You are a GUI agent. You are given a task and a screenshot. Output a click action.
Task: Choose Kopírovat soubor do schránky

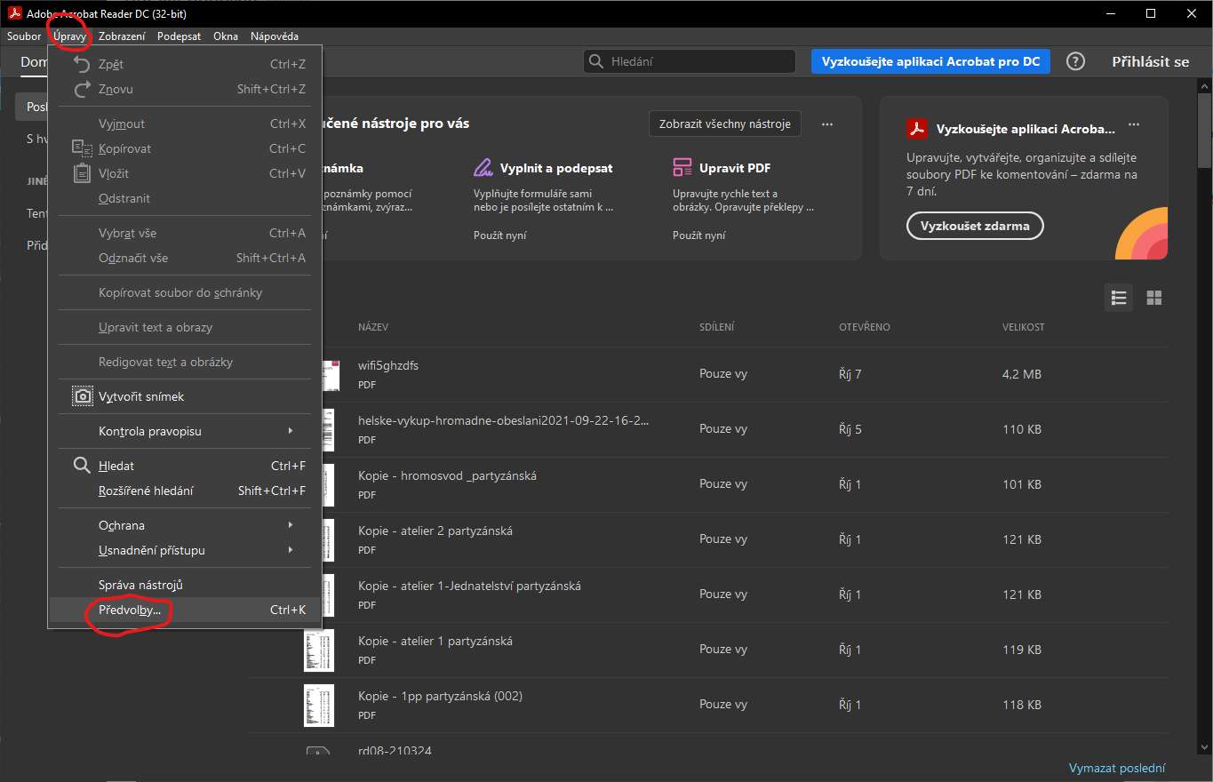click(185, 292)
